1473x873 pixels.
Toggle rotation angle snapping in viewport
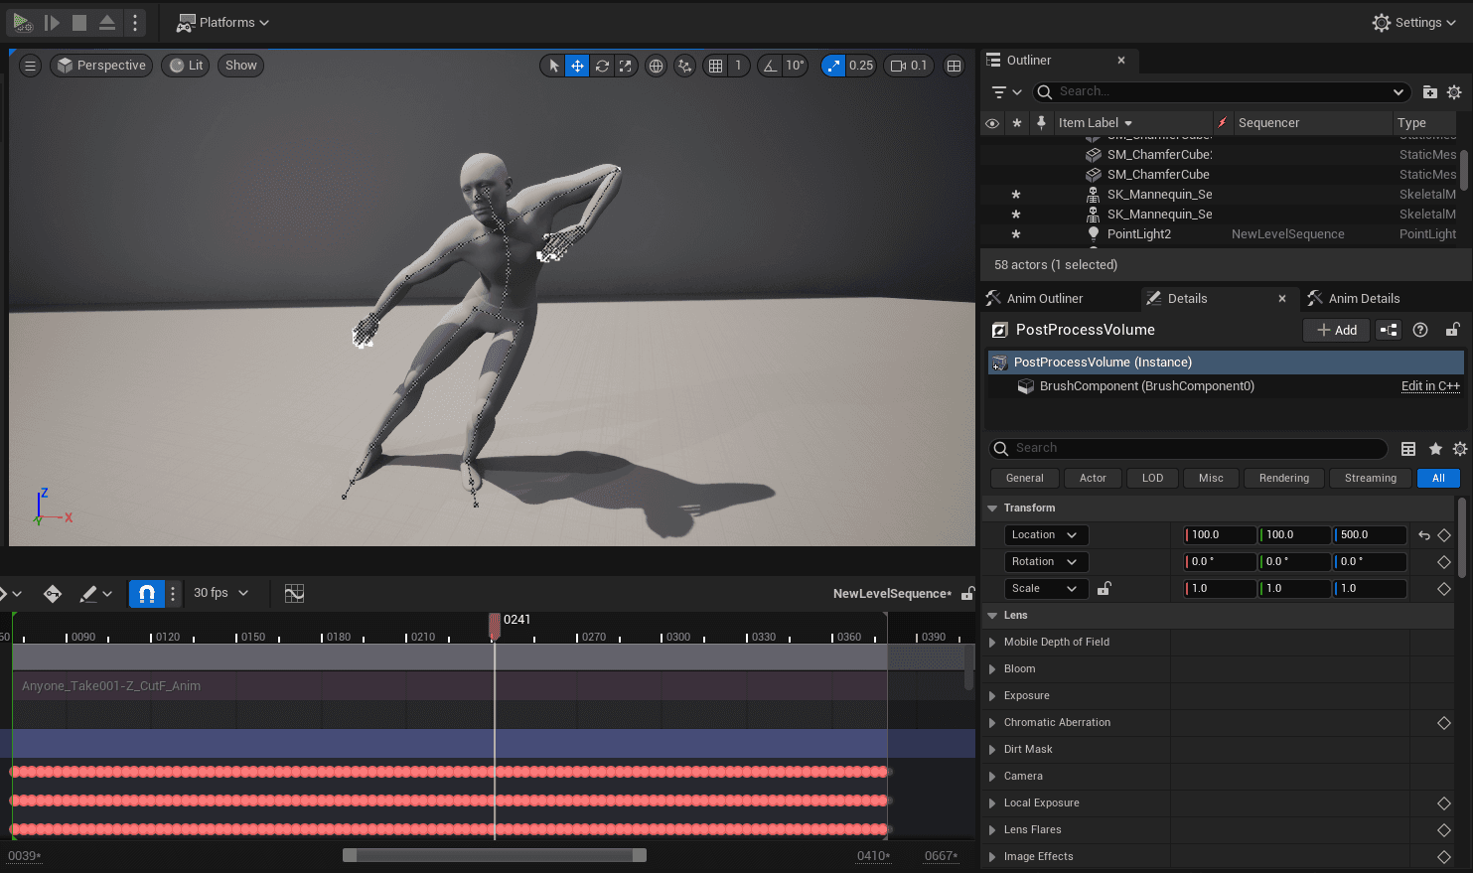pos(771,66)
